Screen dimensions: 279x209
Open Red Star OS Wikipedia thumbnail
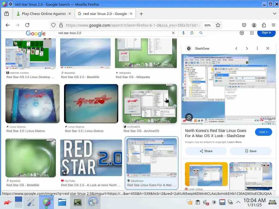click(146, 53)
